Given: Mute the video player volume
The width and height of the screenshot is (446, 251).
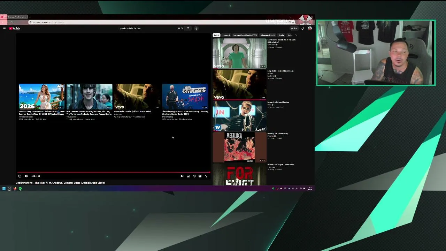Looking at the screenshot, I should point(26,176).
